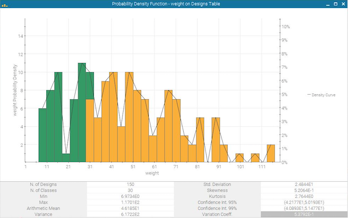This screenshot has width=348, height=218.
Task: Click the short green bar near 21
Action: [66, 158]
